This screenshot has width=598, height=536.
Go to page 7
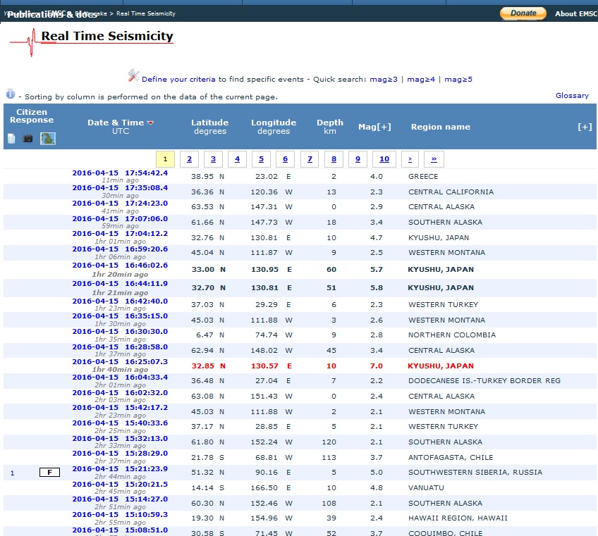click(310, 159)
